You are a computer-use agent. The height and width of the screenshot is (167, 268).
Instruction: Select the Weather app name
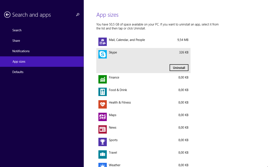pos(115,165)
